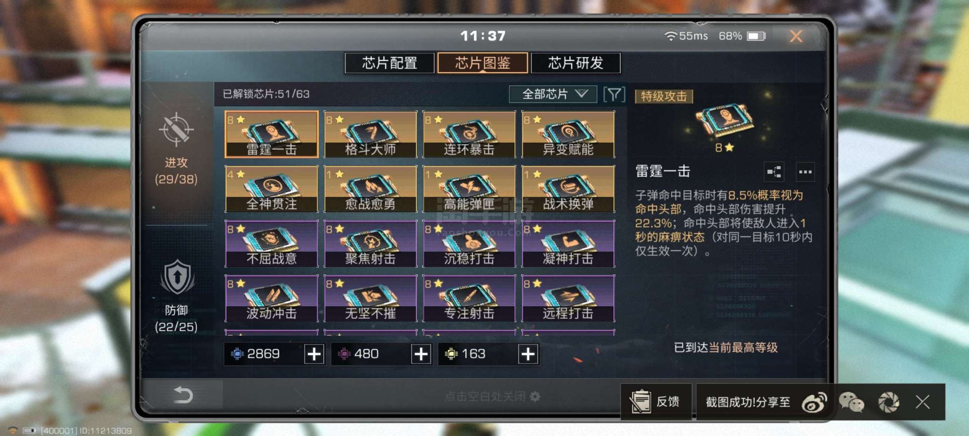The width and height of the screenshot is (969, 436).
Task: Open the three-dot more options button
Action: (805, 172)
